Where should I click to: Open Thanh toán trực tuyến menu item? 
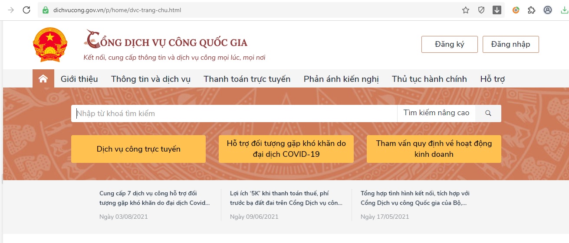247,79
